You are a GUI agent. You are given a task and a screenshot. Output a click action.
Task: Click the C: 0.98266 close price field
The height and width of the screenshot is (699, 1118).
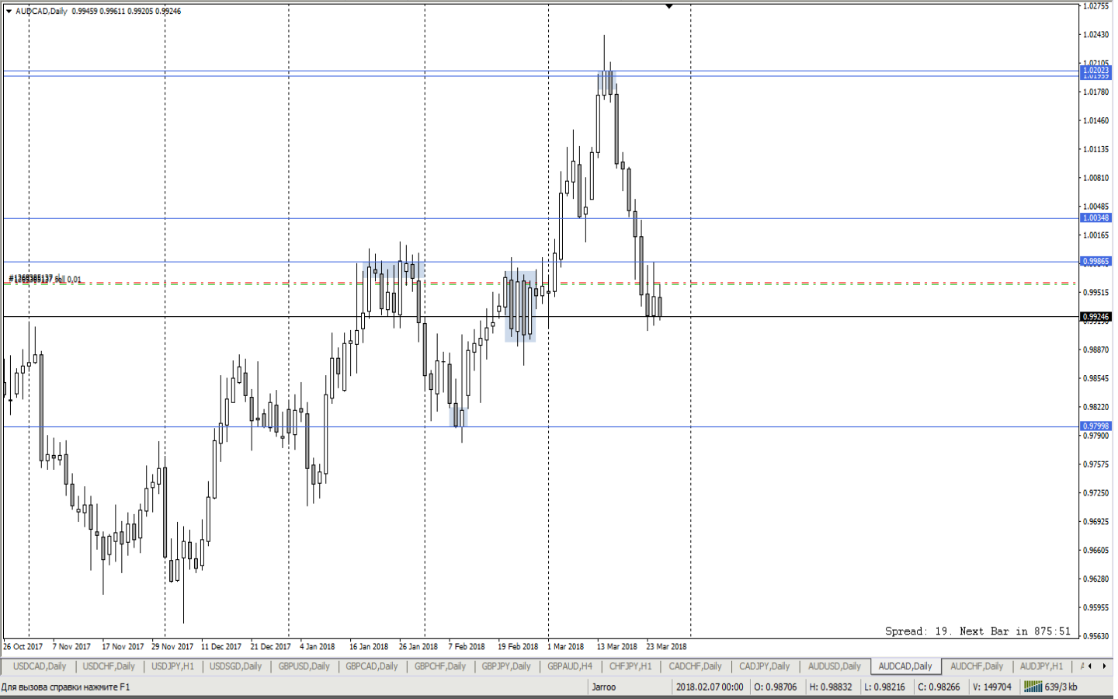click(x=939, y=687)
